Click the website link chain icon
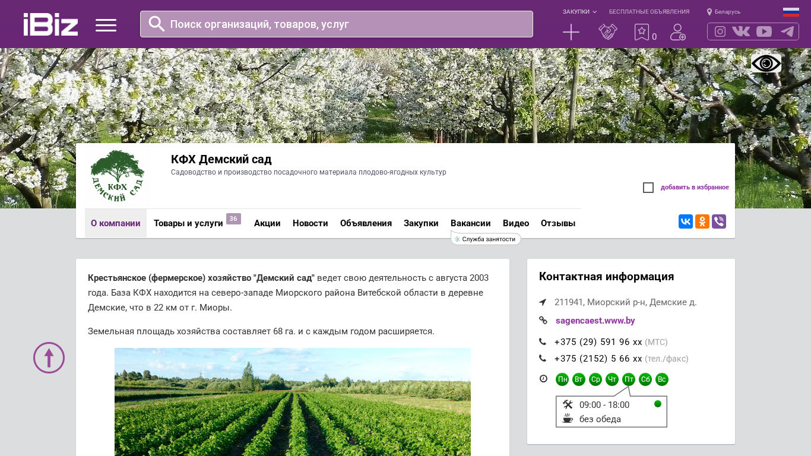Image resolution: width=811 pixels, height=456 pixels. click(x=543, y=321)
